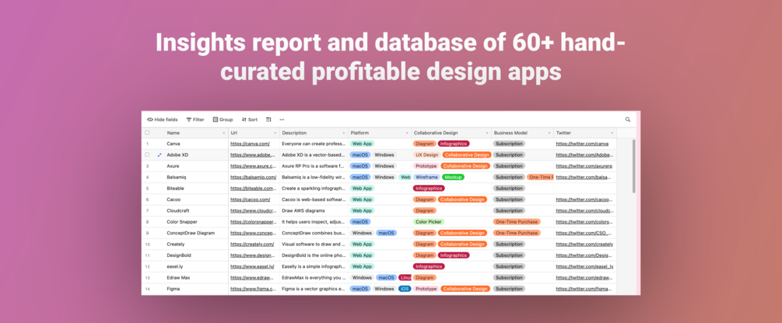Open the Collaborative Design column dropdown arrow

point(487,134)
